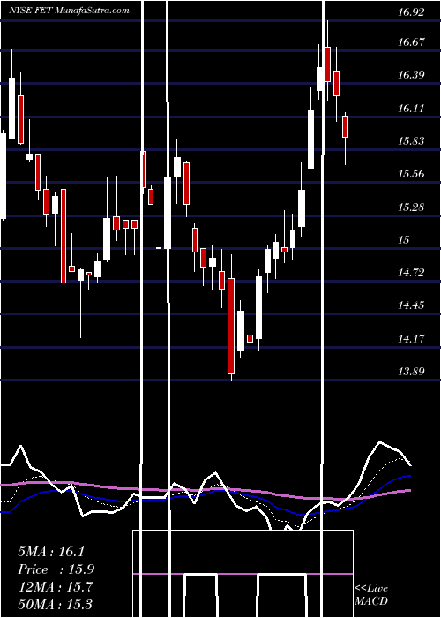Image resolution: width=441 pixels, height=618 pixels.
Task: Click the 12MA : 15.7 readout
Action: pyautogui.click(x=55, y=587)
